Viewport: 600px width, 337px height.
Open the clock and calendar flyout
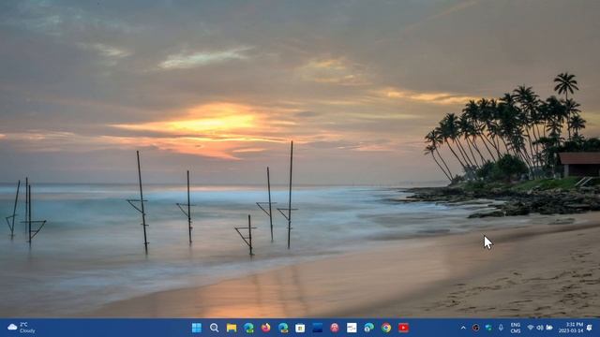[571, 328]
